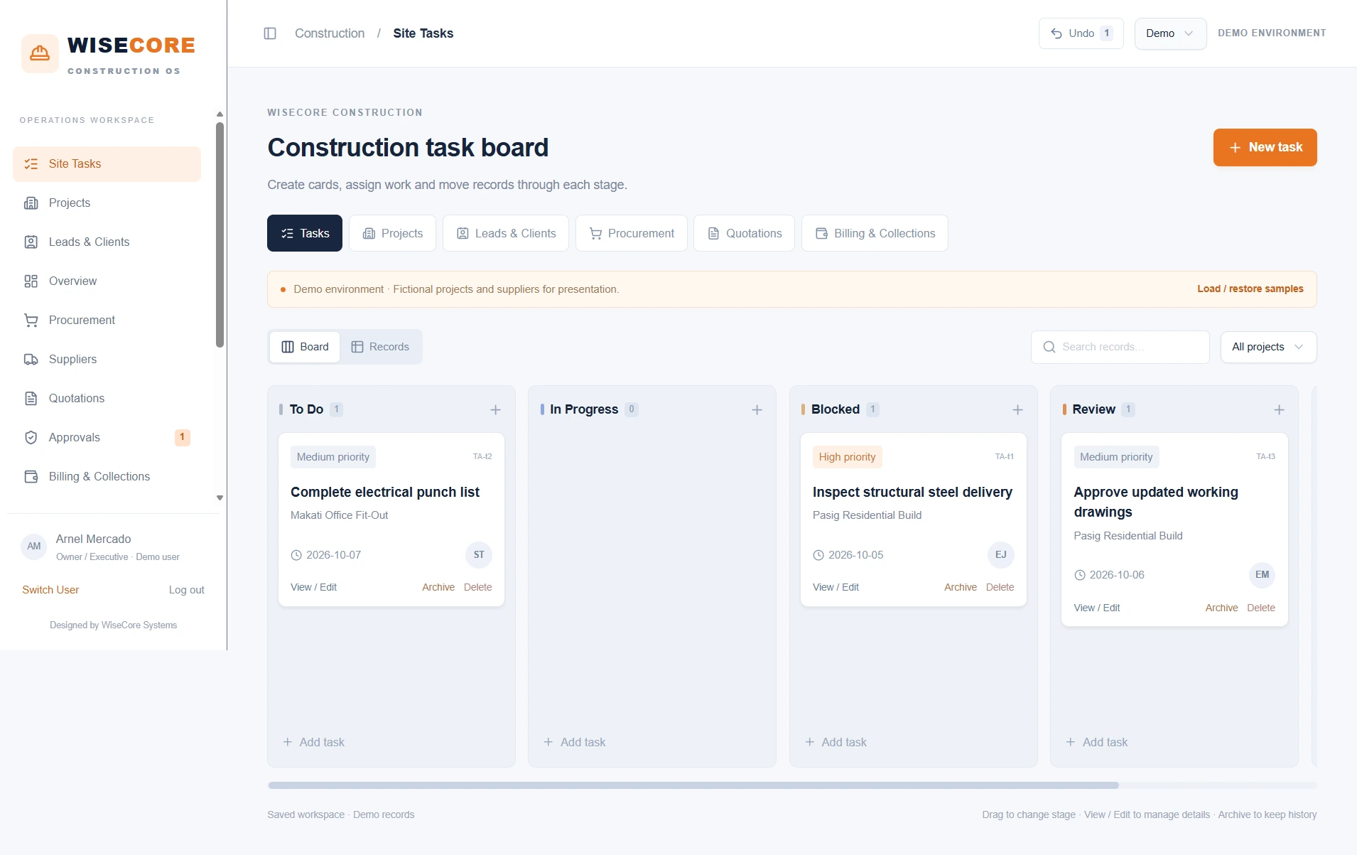Switch to the Quotations tab
This screenshot has width=1357, height=855.
coord(745,233)
